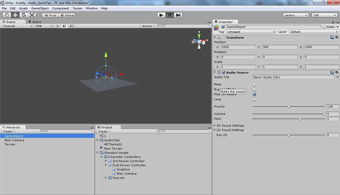Adjust the Pitch slider
This screenshot has height=195, width=340.
coord(289,119)
